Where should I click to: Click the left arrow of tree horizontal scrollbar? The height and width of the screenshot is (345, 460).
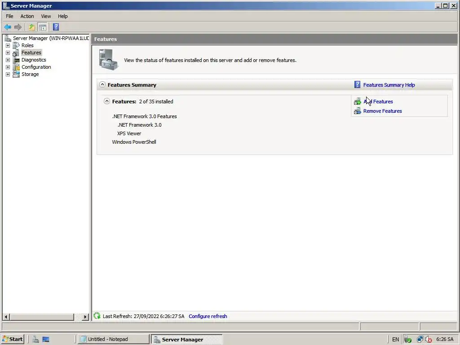pos(6,317)
